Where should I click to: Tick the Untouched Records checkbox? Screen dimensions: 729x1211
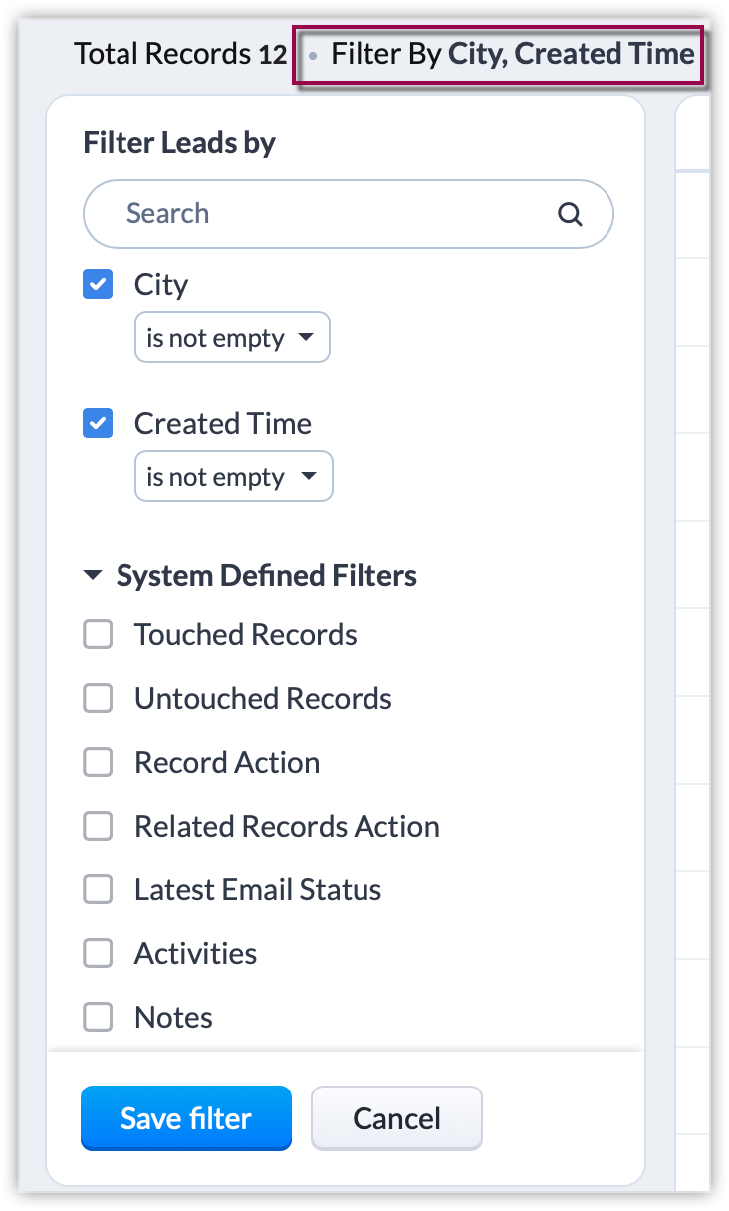click(98, 699)
